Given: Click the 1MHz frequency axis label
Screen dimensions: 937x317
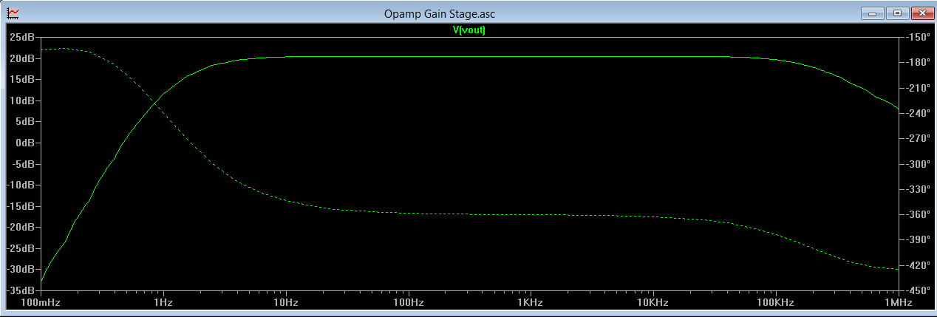Looking at the screenshot, I should [897, 303].
